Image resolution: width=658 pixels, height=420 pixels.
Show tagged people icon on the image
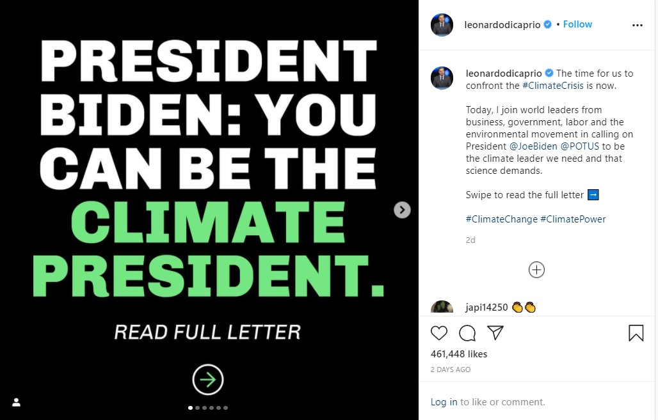[x=17, y=402]
